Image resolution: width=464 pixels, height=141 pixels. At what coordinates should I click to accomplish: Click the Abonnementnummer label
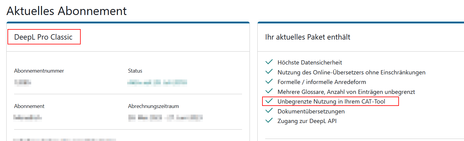[x=39, y=71]
